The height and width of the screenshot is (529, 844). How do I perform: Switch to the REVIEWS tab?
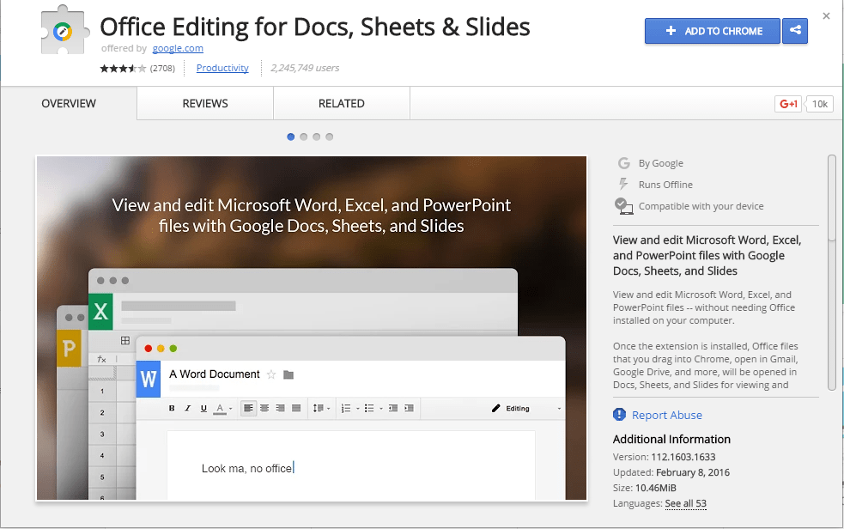click(204, 103)
